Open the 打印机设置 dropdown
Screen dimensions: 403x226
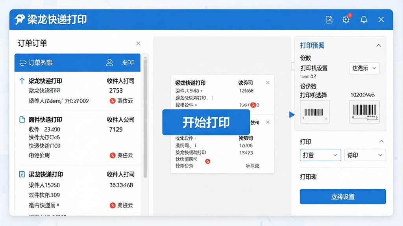pos(364,68)
